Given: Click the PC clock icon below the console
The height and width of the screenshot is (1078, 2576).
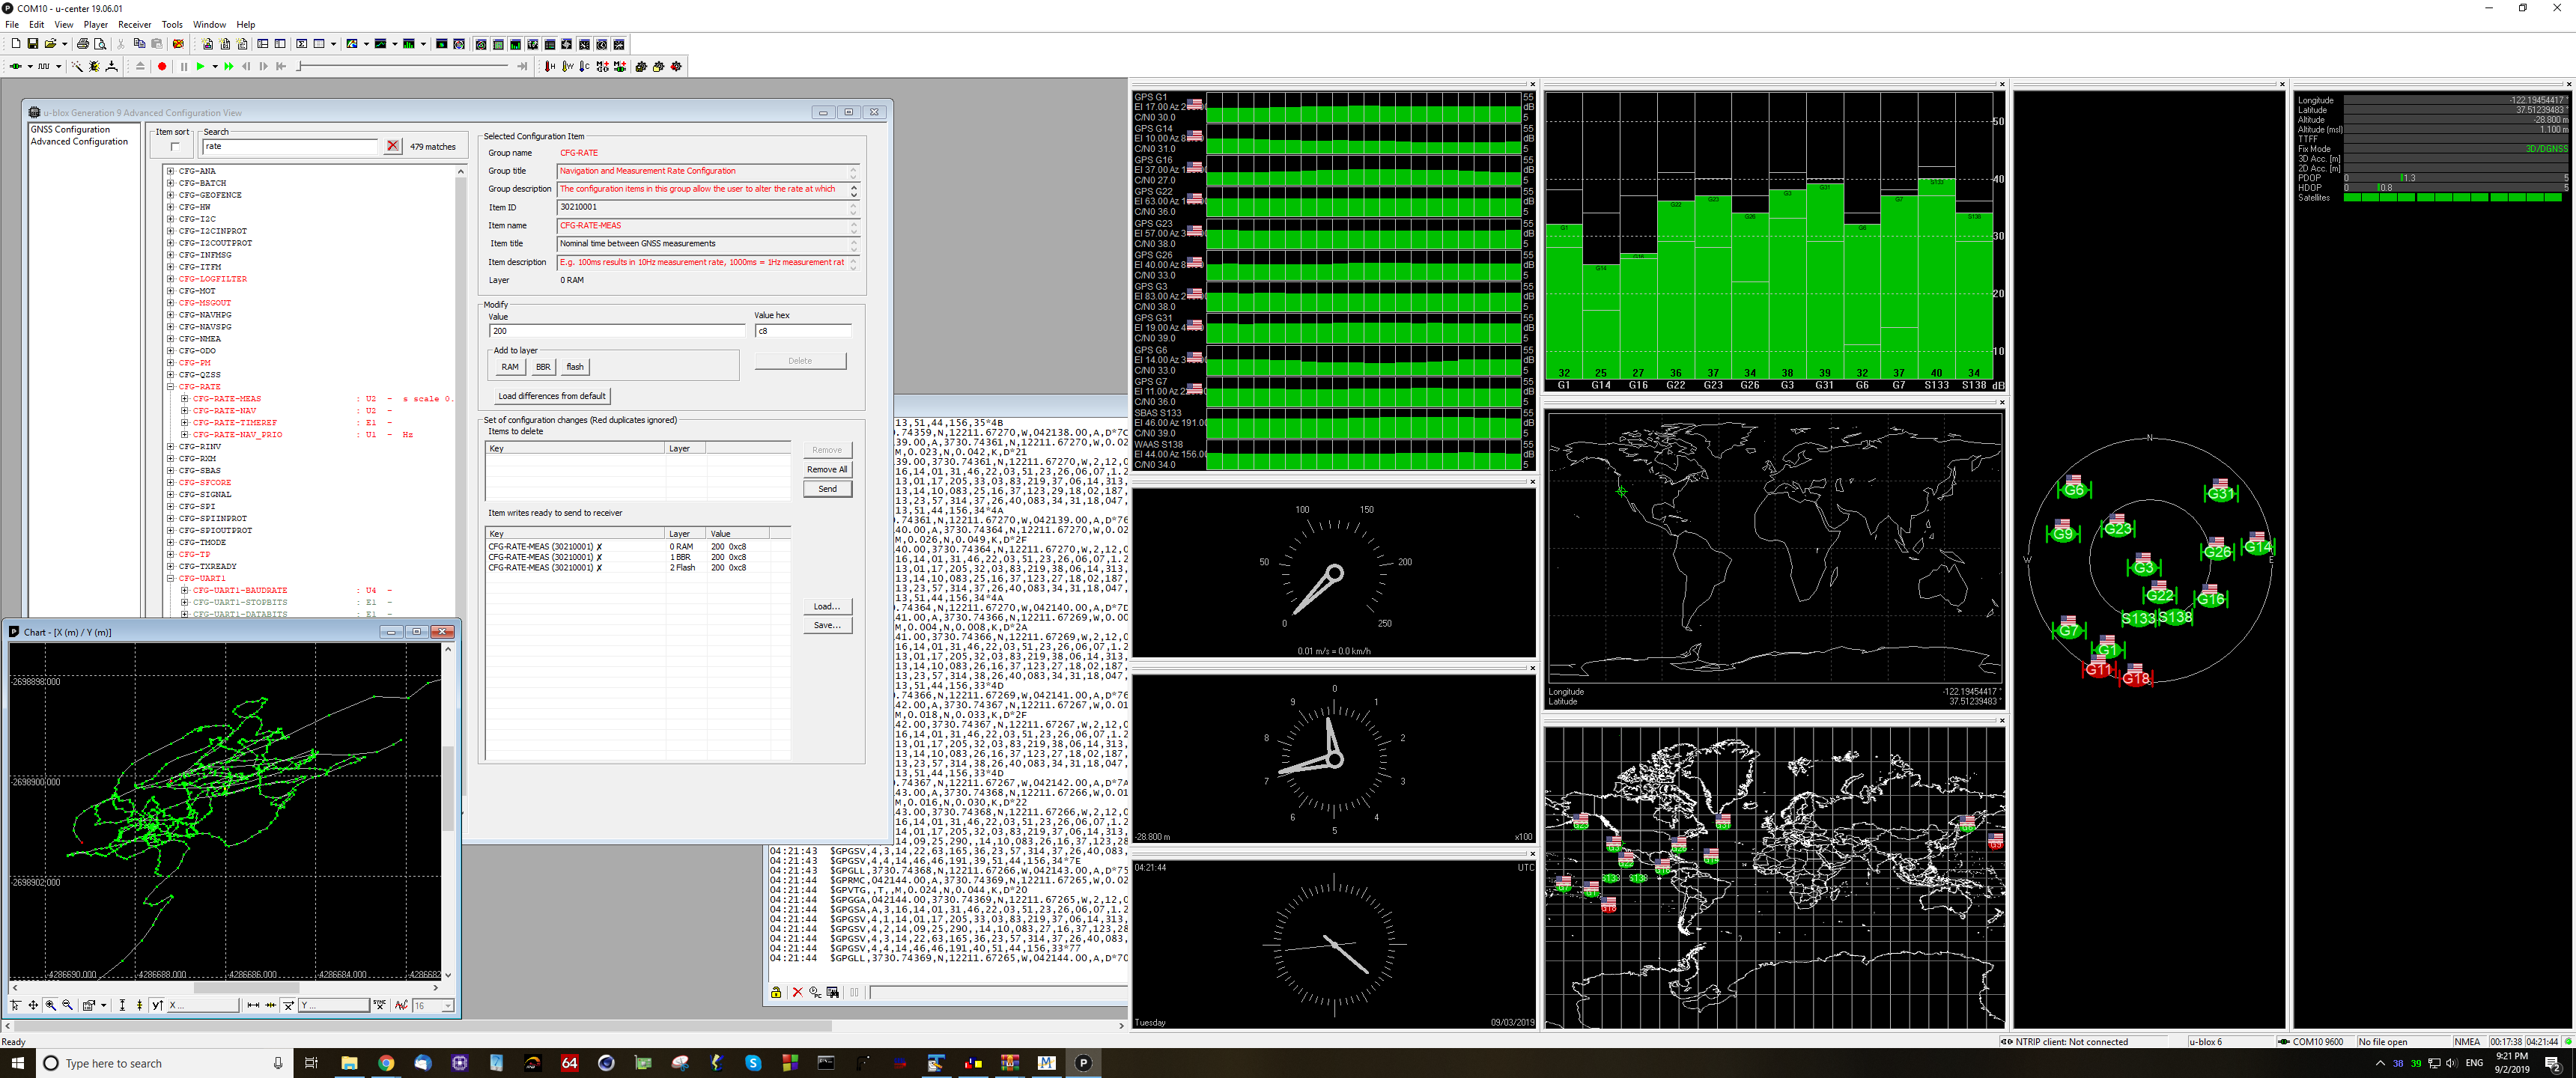Looking at the screenshot, I should [816, 992].
